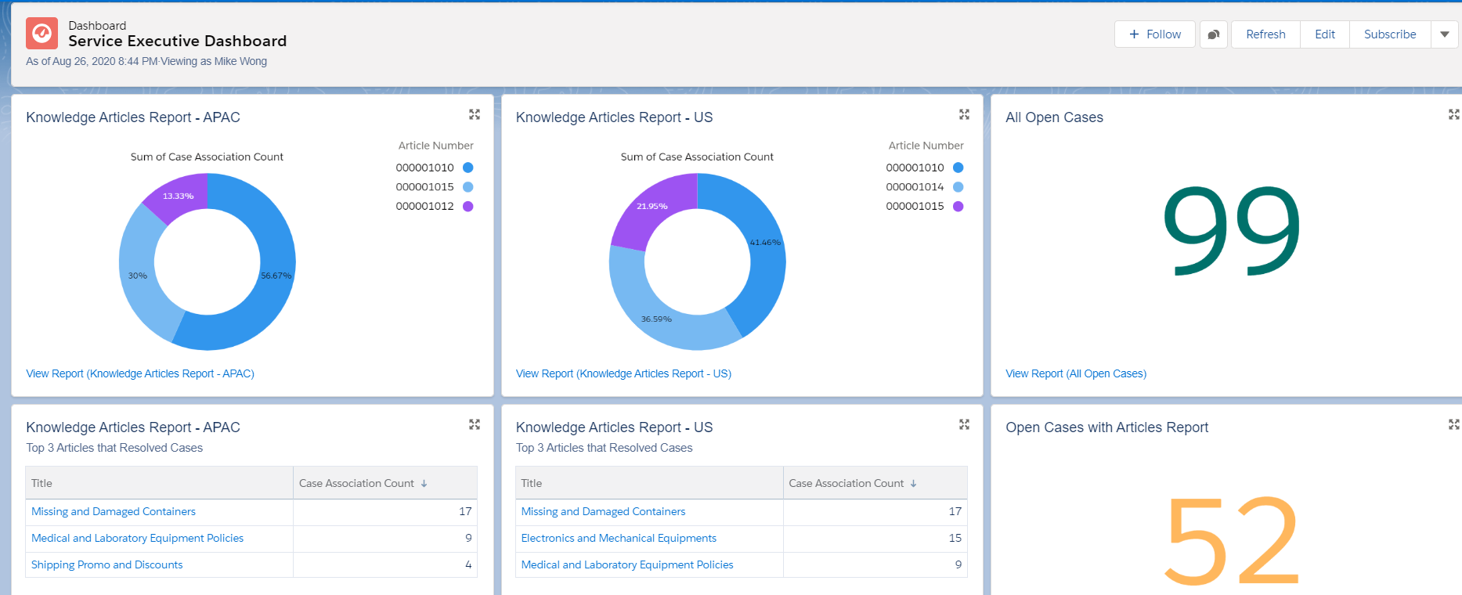
Task: Expand the US donut chart widget
Action: coord(964,114)
